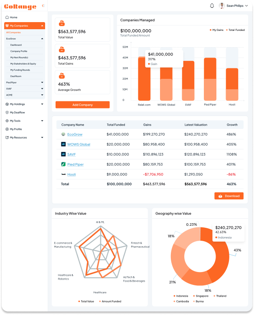254x315 pixels.
Task: Expand Pied Piper sidebar group
Action: [42, 82]
